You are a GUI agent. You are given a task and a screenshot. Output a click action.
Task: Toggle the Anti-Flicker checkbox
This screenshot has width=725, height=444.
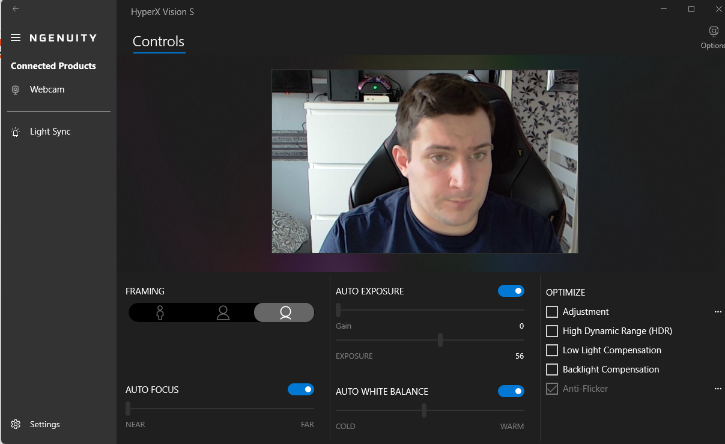[552, 389]
